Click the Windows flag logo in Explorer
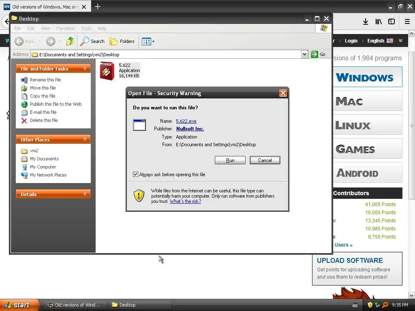The width and height of the screenshot is (415, 311). pyautogui.click(x=324, y=28)
